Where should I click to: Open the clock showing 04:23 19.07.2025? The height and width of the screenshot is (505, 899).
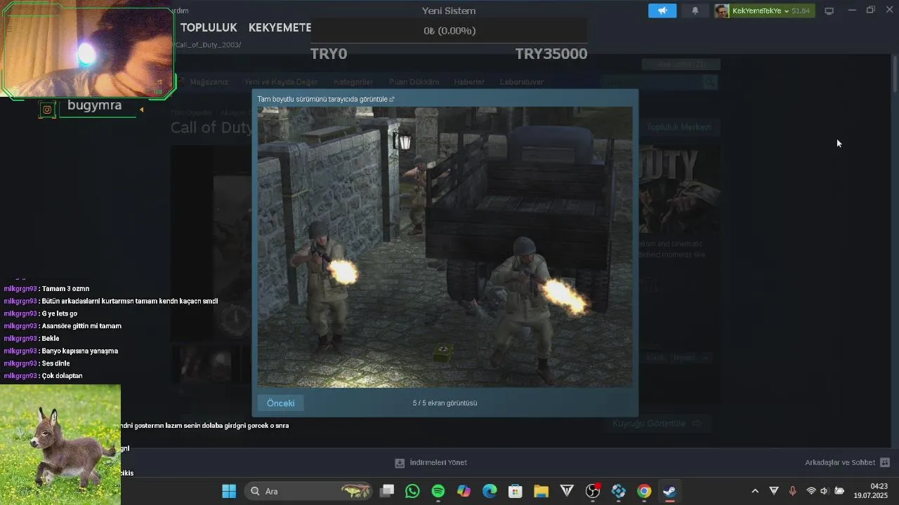click(871, 491)
